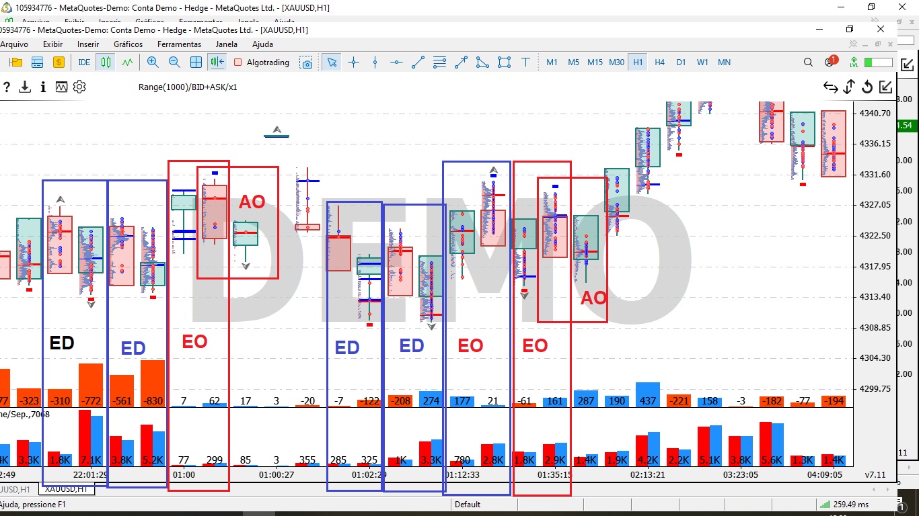Select the XAUUSD,H1 chart tab
Image resolution: width=919 pixels, height=516 pixels.
click(x=65, y=489)
